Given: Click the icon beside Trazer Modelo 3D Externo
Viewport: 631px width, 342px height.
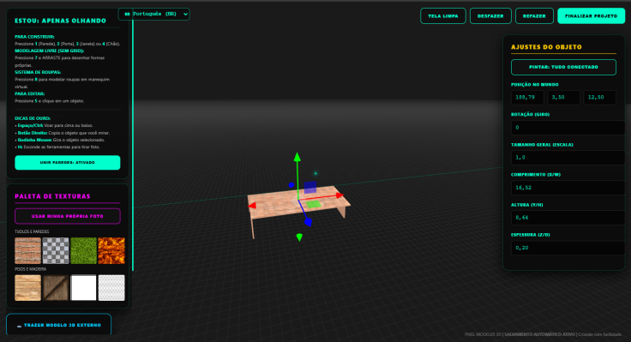Looking at the screenshot, I should tap(19, 326).
